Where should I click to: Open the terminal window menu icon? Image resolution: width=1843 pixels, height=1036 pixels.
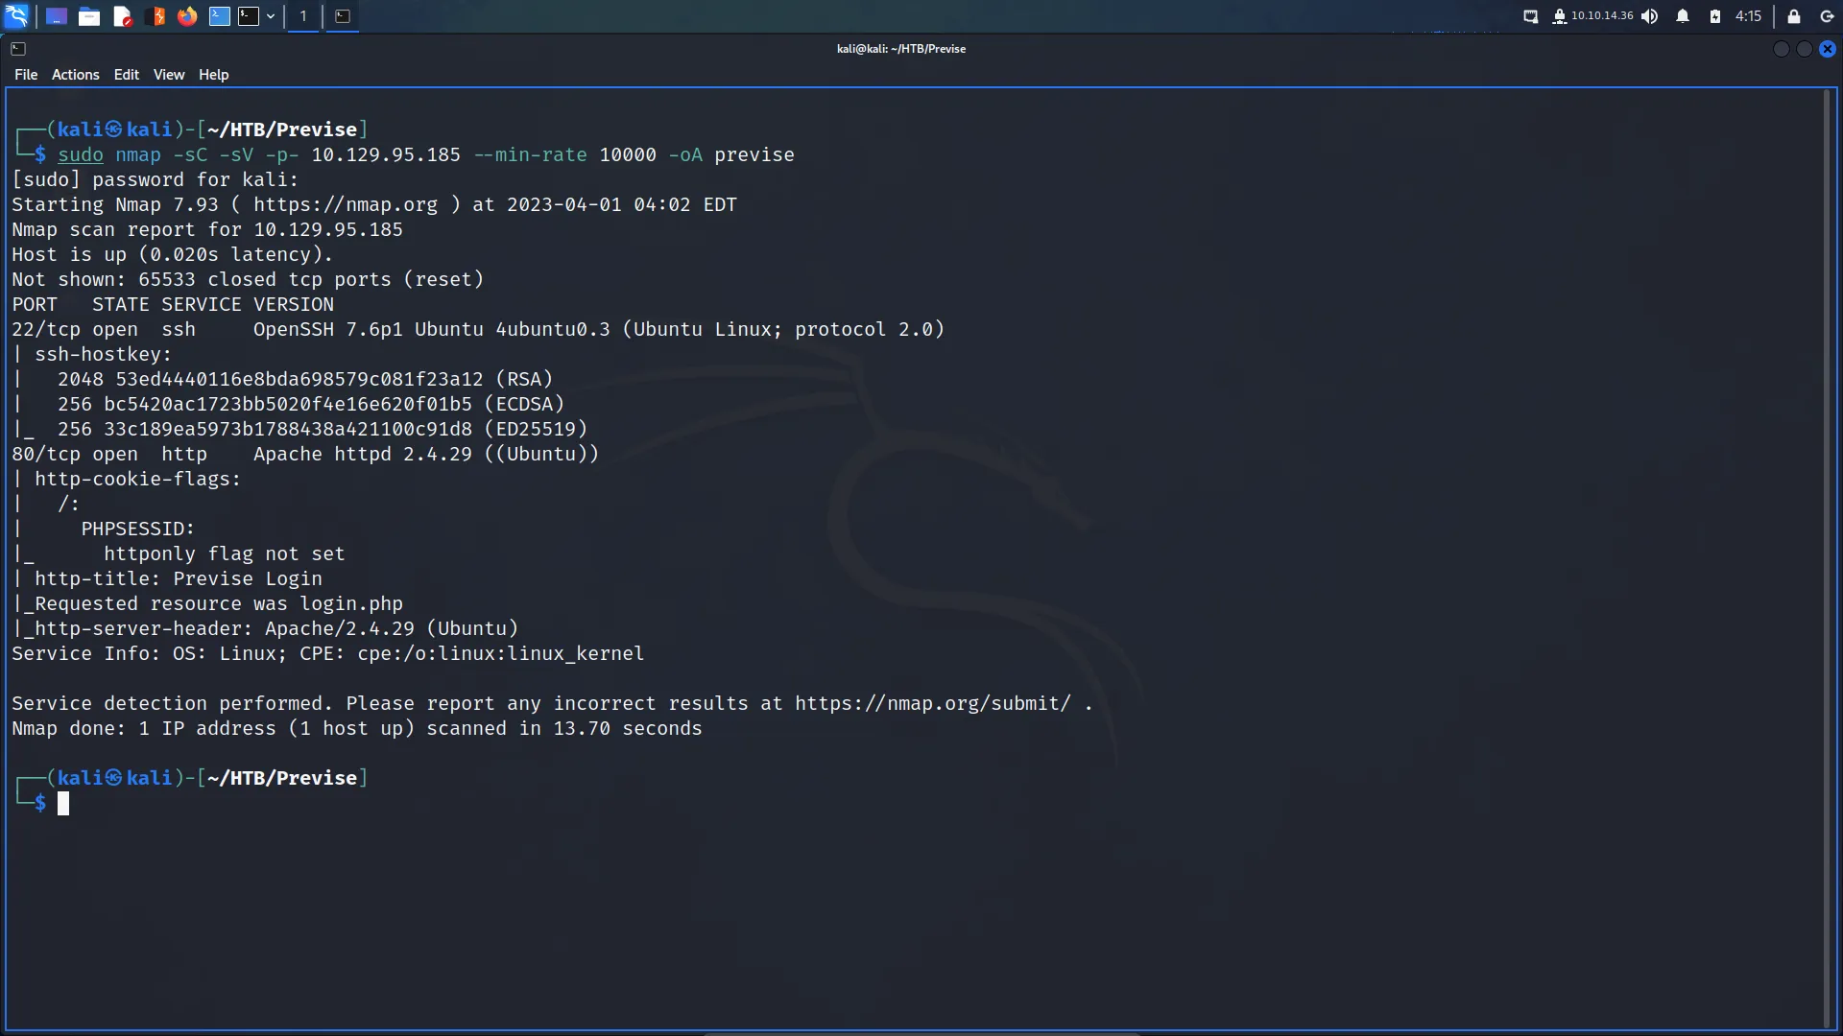18,49
